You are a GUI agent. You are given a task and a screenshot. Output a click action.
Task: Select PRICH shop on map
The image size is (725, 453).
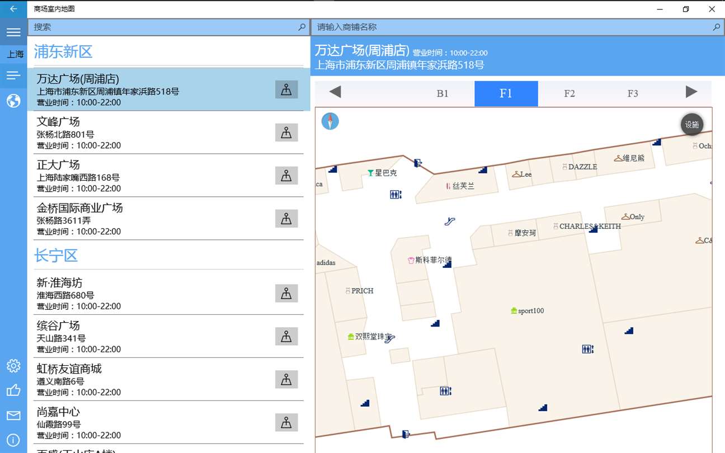pyautogui.click(x=359, y=291)
